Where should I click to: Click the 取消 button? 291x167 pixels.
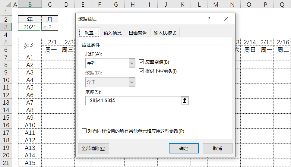(217, 148)
